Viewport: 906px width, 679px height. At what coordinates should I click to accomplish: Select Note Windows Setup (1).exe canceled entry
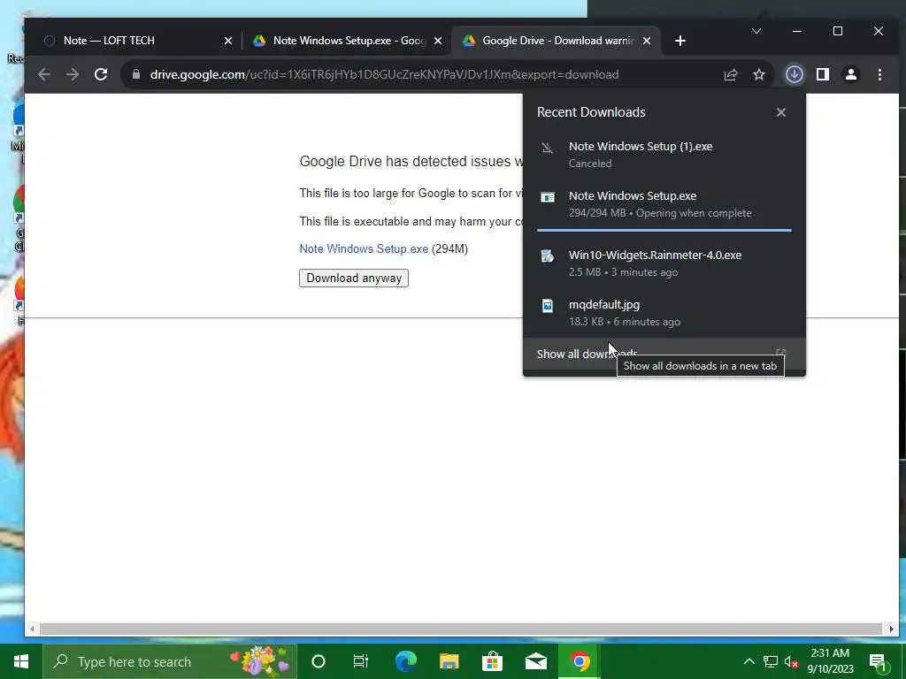click(x=664, y=154)
